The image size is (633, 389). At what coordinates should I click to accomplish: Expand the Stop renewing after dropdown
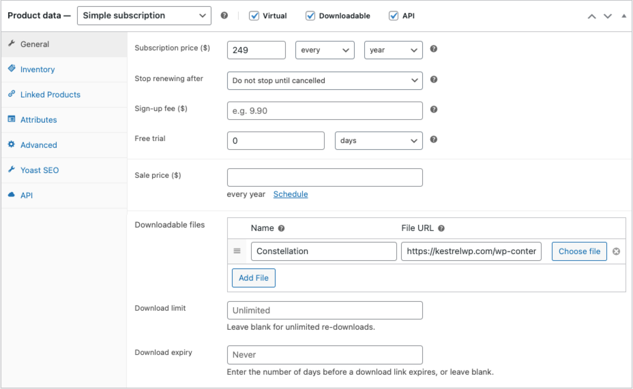[324, 81]
